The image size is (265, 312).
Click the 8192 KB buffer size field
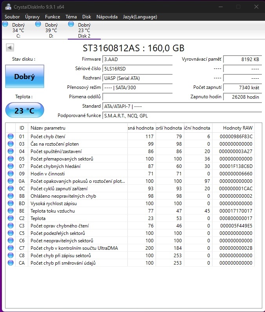point(242,59)
